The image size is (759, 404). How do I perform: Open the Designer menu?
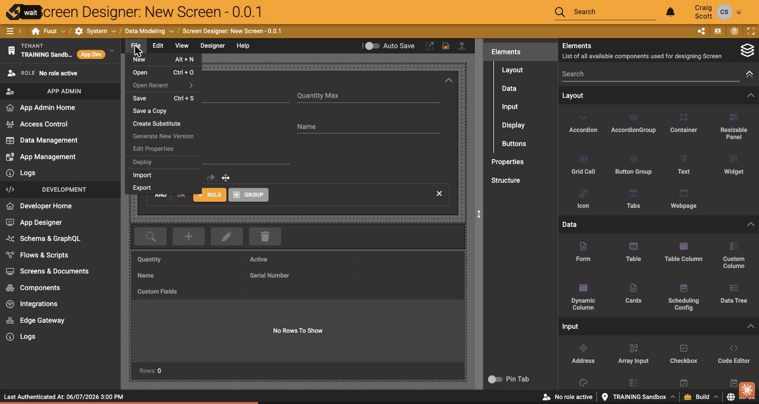pyautogui.click(x=212, y=46)
